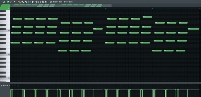Open the piano roll main menu arrow

click(x=1, y=2)
